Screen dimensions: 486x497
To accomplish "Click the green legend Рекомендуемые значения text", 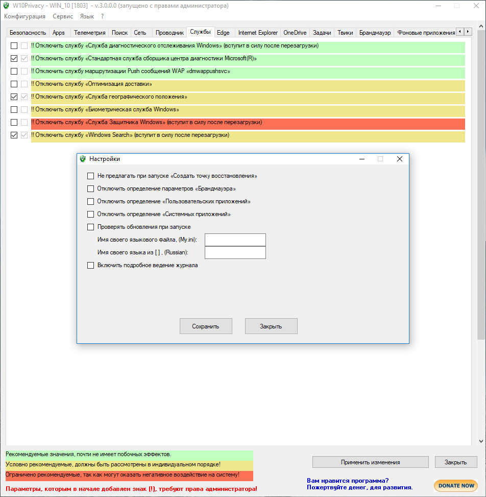I will pos(88,454).
